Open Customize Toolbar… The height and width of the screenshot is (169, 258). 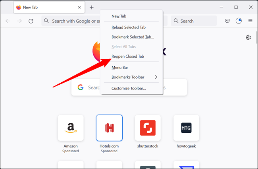[131, 88]
